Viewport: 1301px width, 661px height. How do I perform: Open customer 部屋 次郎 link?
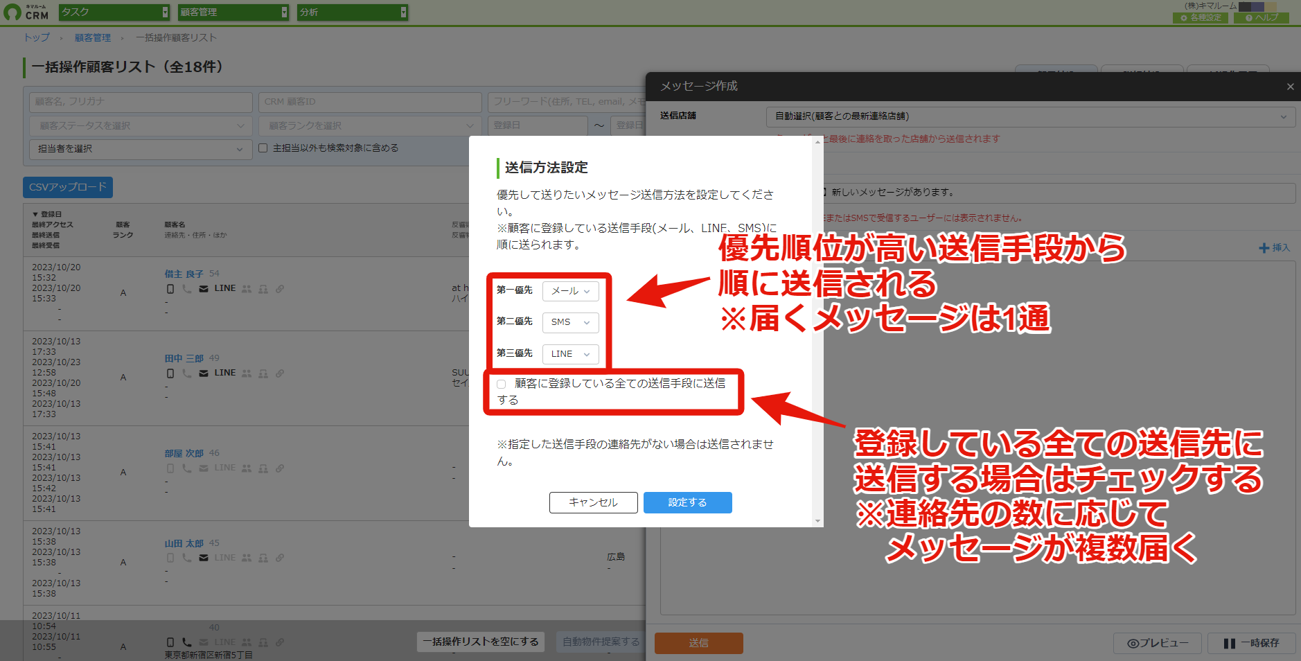184,453
